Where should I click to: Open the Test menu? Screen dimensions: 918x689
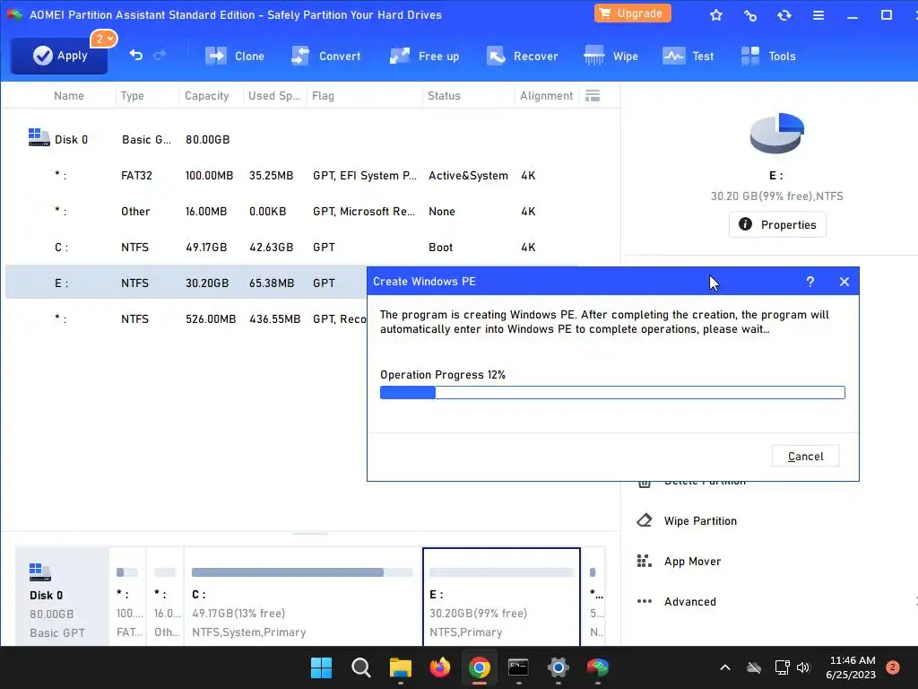[688, 57]
